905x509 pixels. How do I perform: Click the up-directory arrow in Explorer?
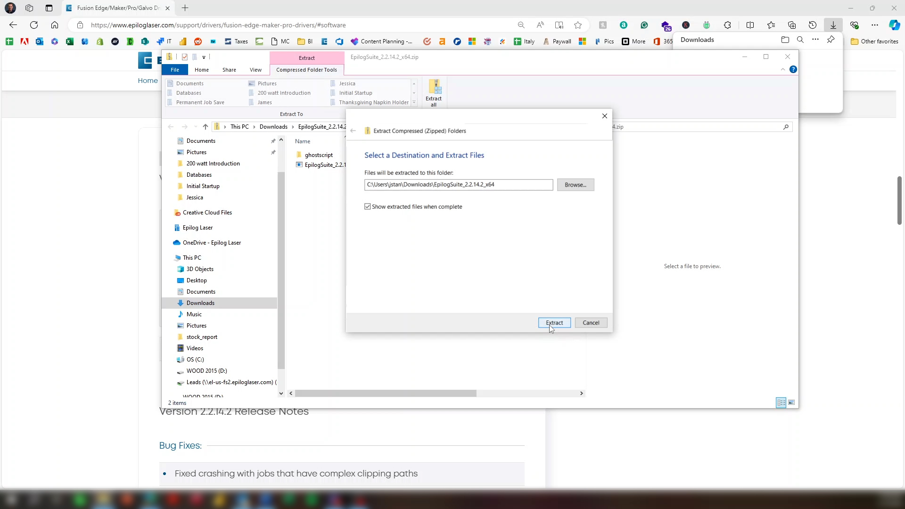coord(206,127)
